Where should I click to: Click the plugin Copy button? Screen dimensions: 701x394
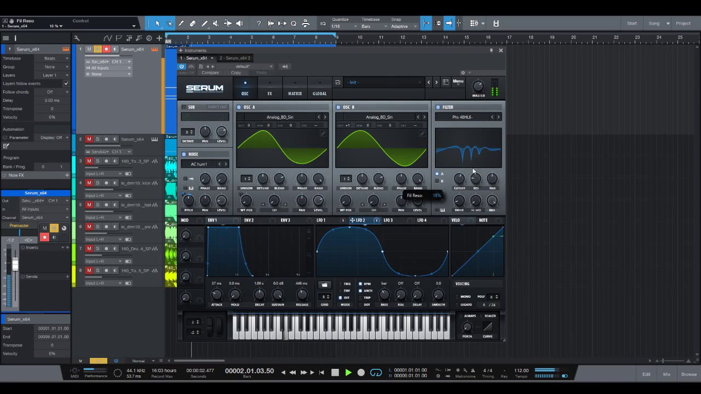pyautogui.click(x=236, y=73)
